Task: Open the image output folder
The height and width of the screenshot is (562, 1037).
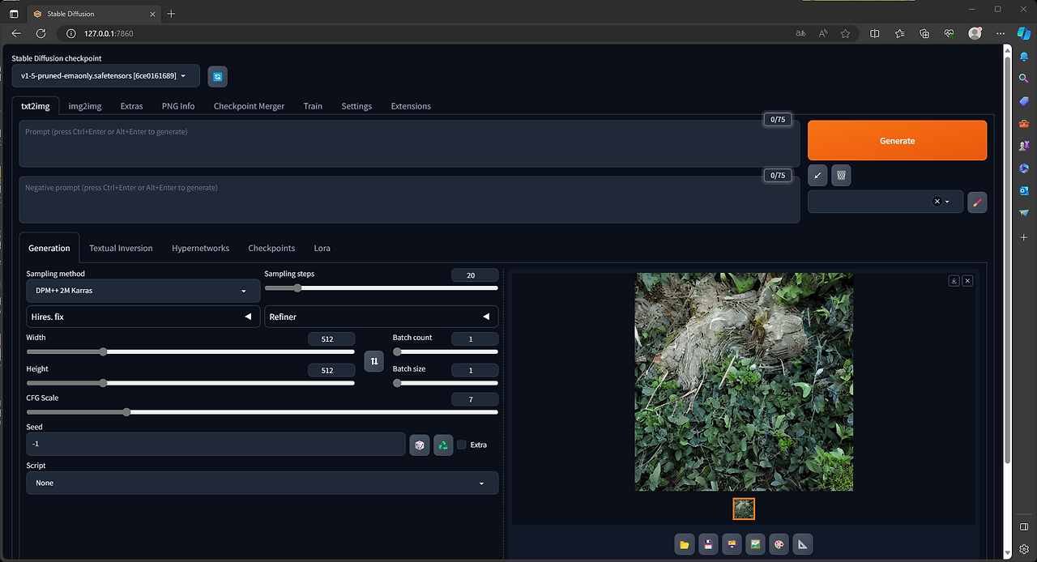Action: (685, 543)
